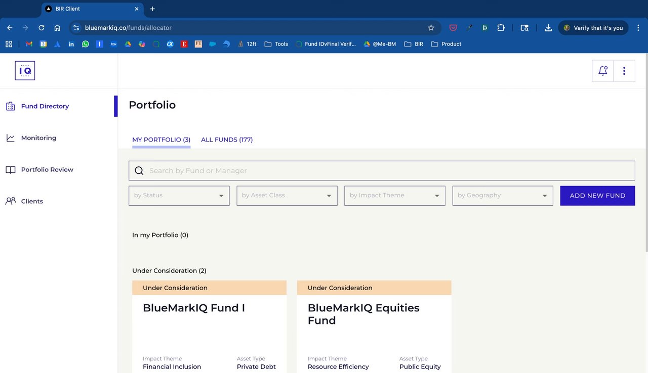Viewport: 648px width, 373px height.
Task: Open the Financial Times bookmark
Action: click(198, 44)
